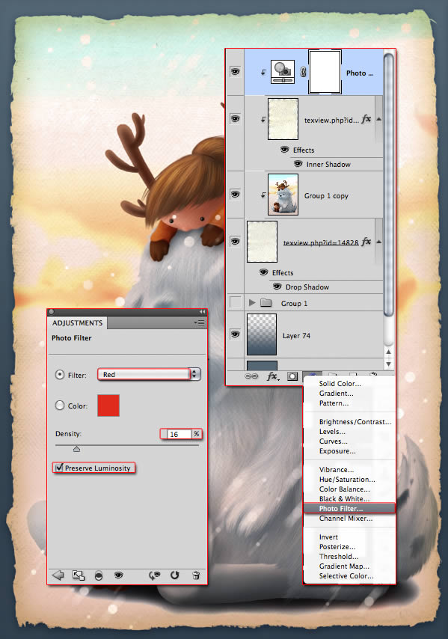The width and height of the screenshot is (448, 639).
Task: Open the Filter dropdown showing Red
Action: point(149,374)
